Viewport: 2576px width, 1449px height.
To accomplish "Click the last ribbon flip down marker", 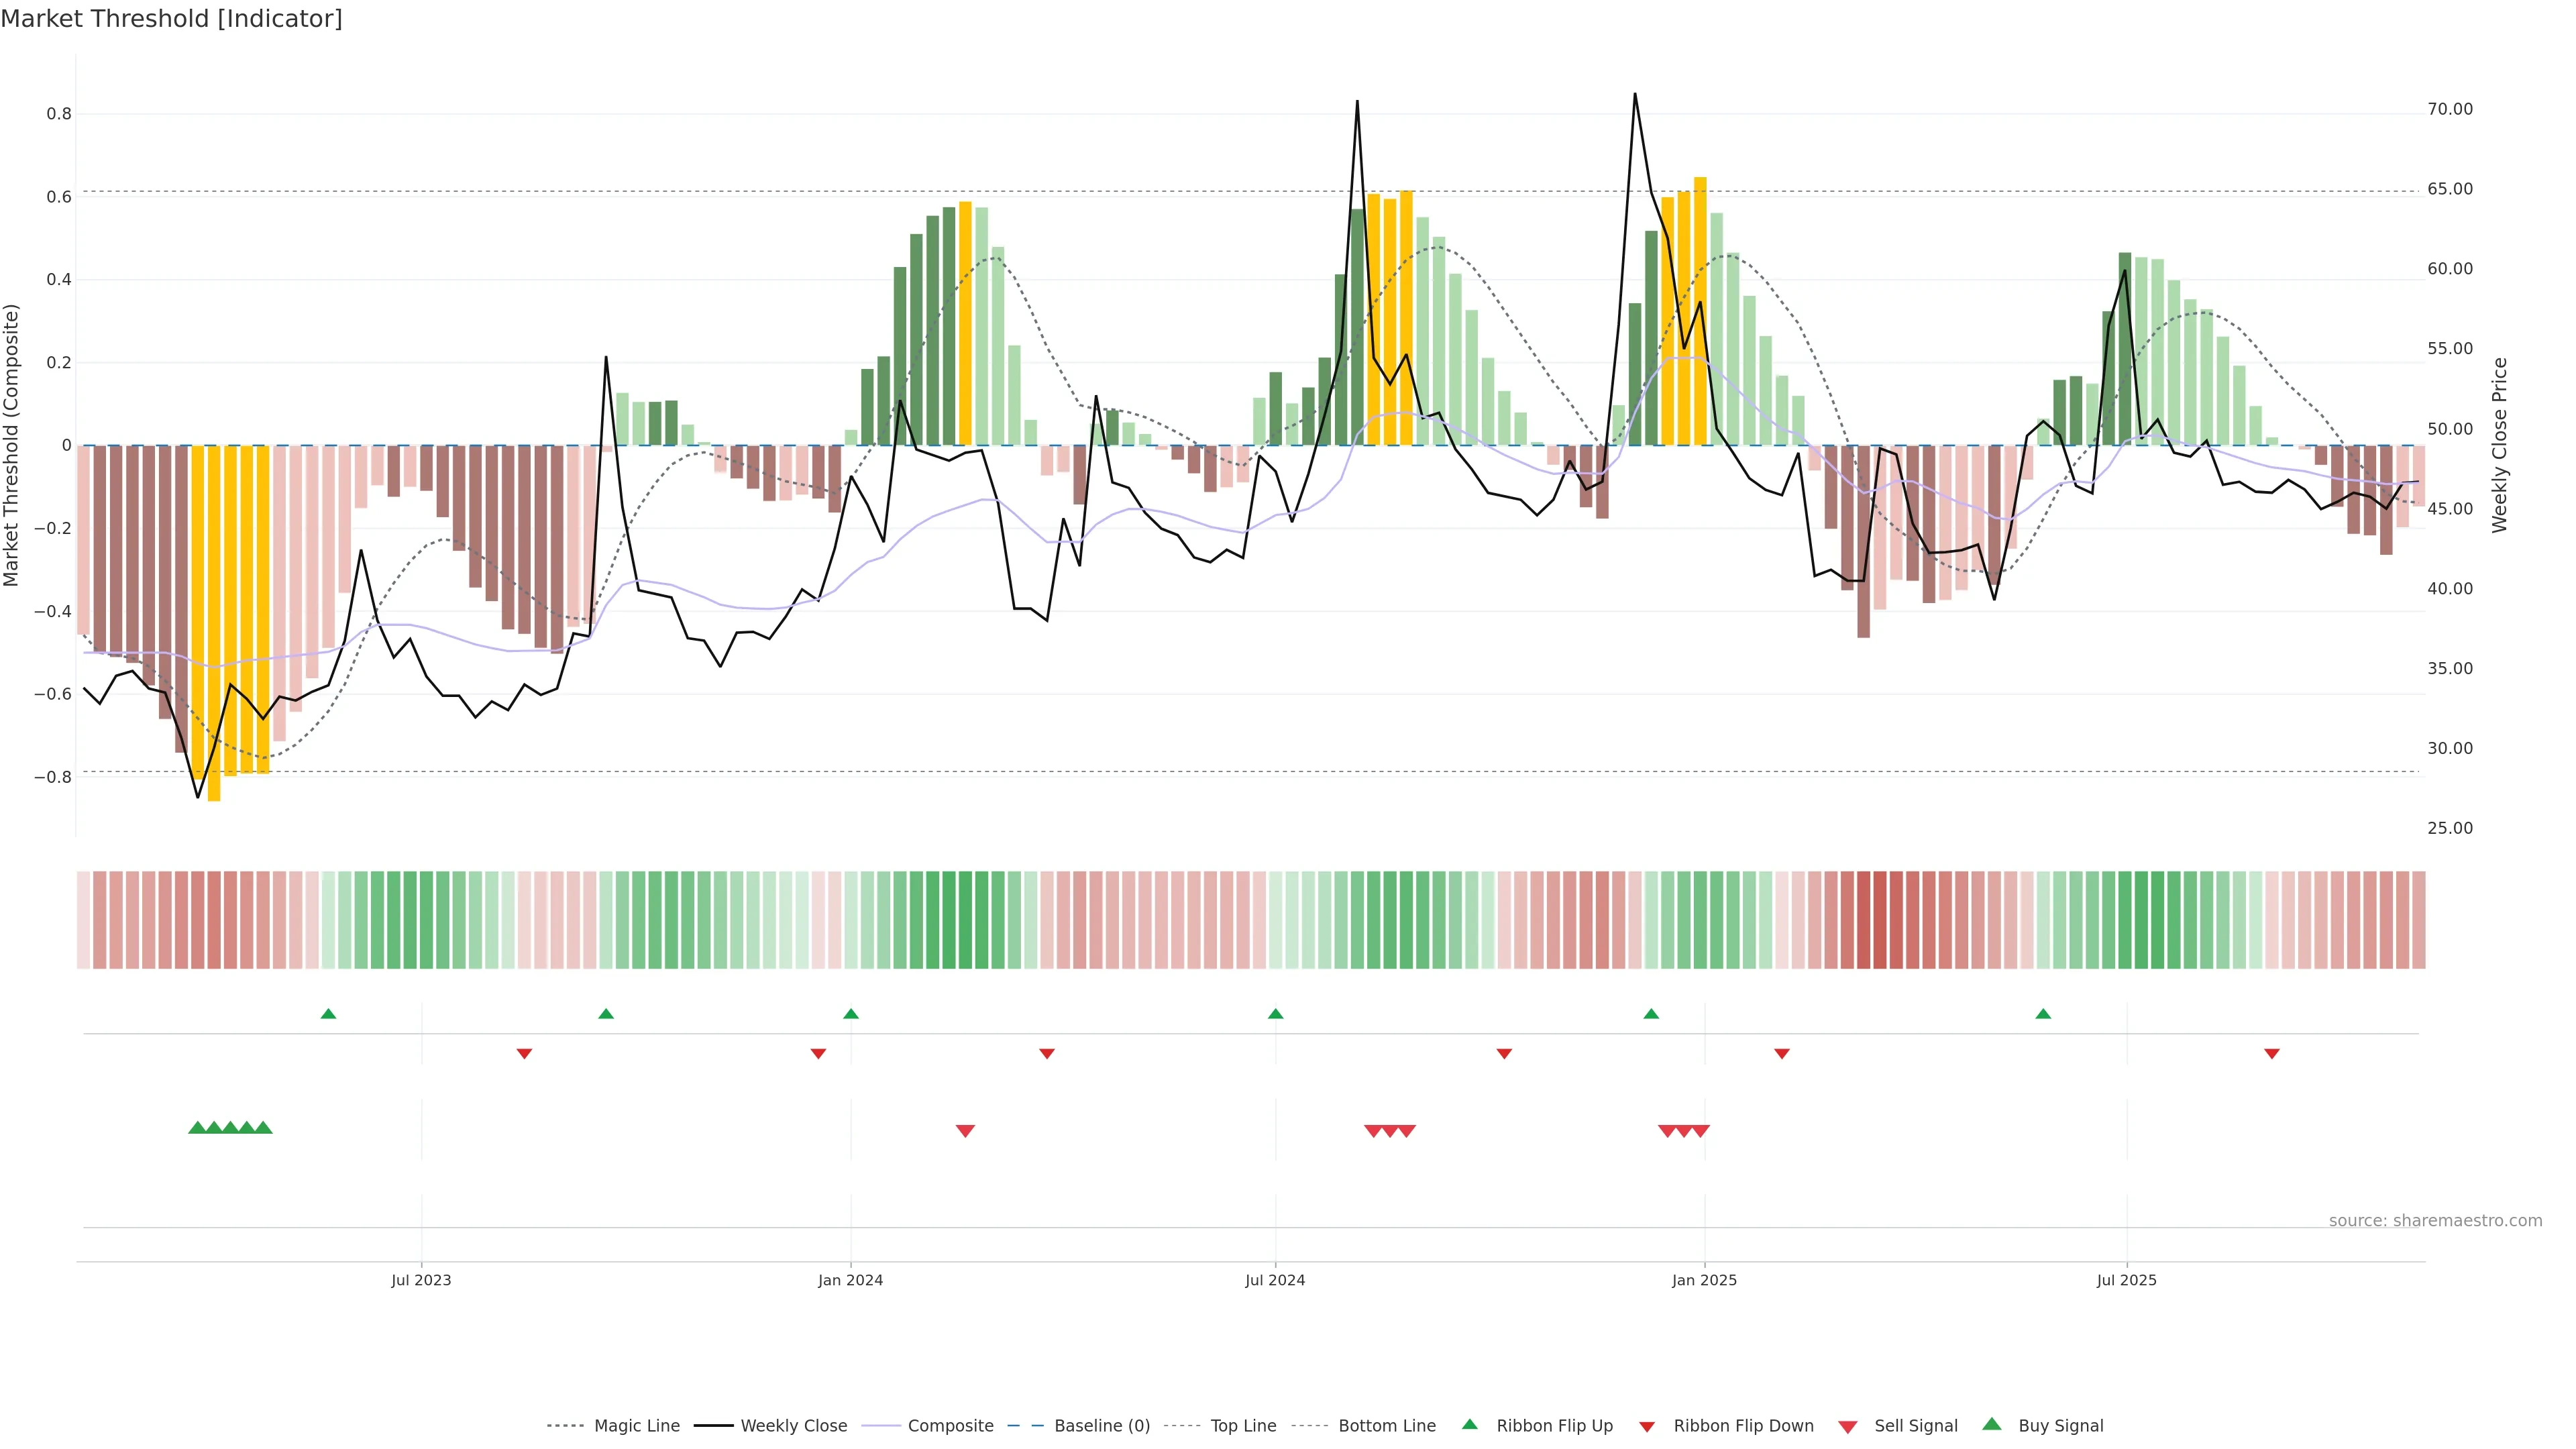I will (x=2271, y=1053).
